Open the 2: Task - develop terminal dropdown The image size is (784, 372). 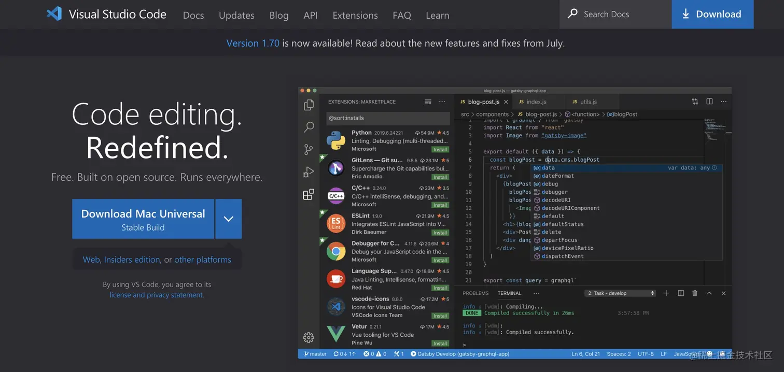tap(620, 293)
